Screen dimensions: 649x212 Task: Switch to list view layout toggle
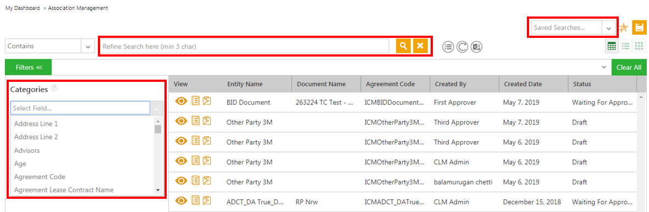click(625, 46)
